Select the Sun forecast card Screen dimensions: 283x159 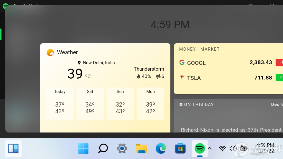(120, 104)
